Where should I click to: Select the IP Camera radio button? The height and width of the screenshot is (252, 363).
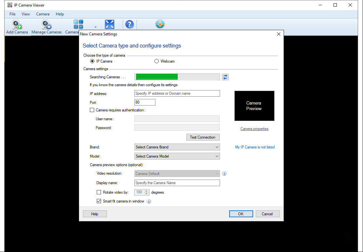92,61
